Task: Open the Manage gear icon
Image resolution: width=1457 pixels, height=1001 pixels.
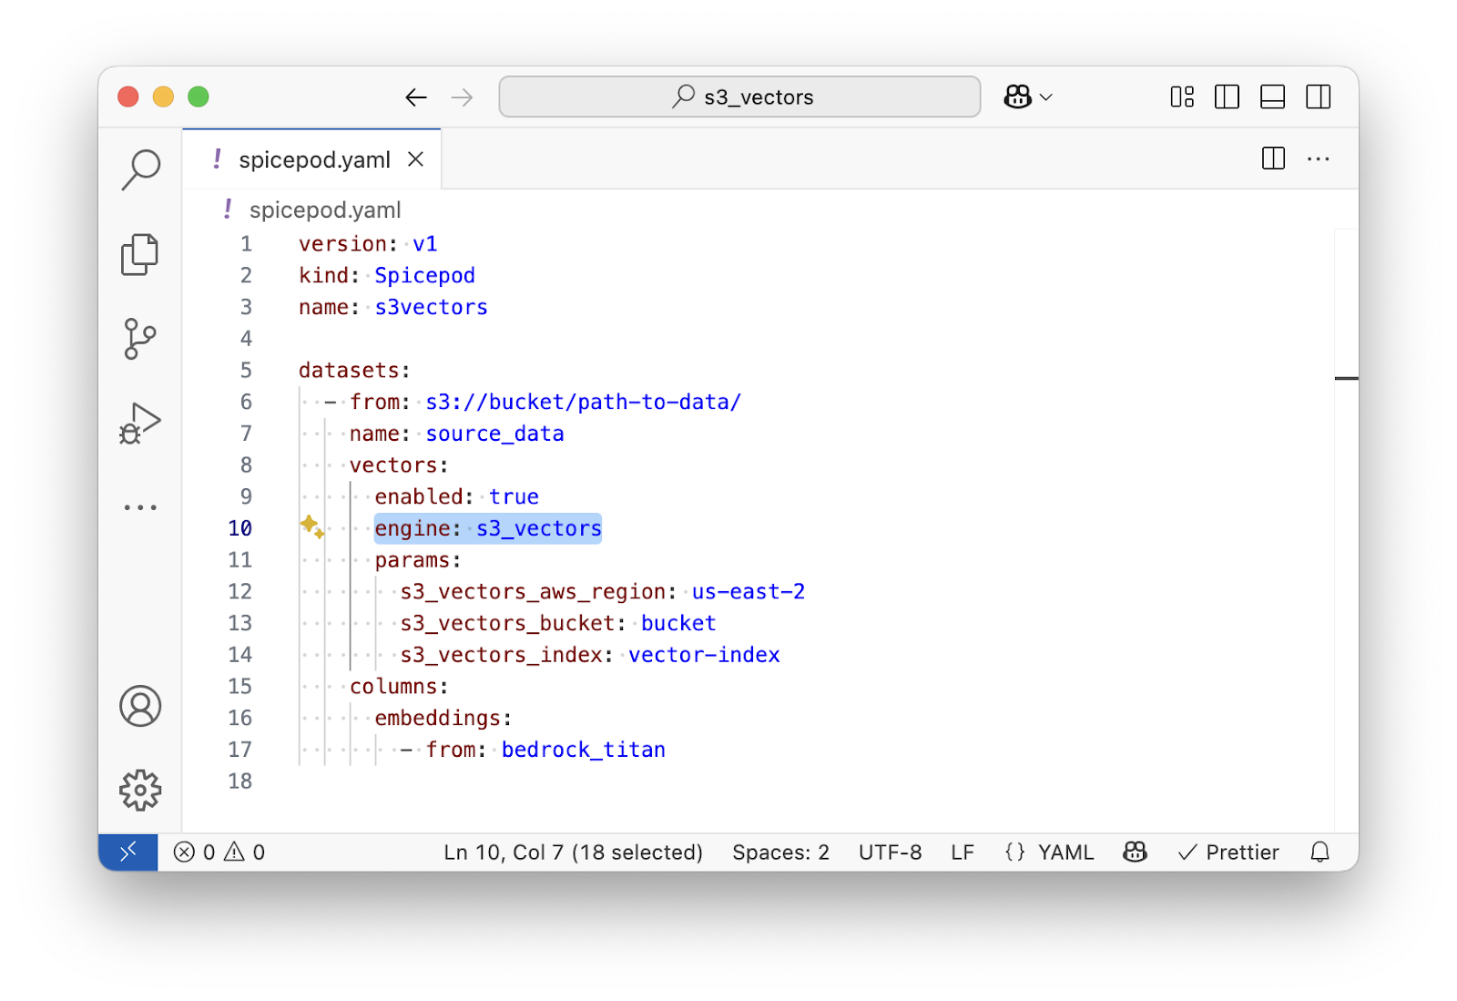Action: point(140,790)
